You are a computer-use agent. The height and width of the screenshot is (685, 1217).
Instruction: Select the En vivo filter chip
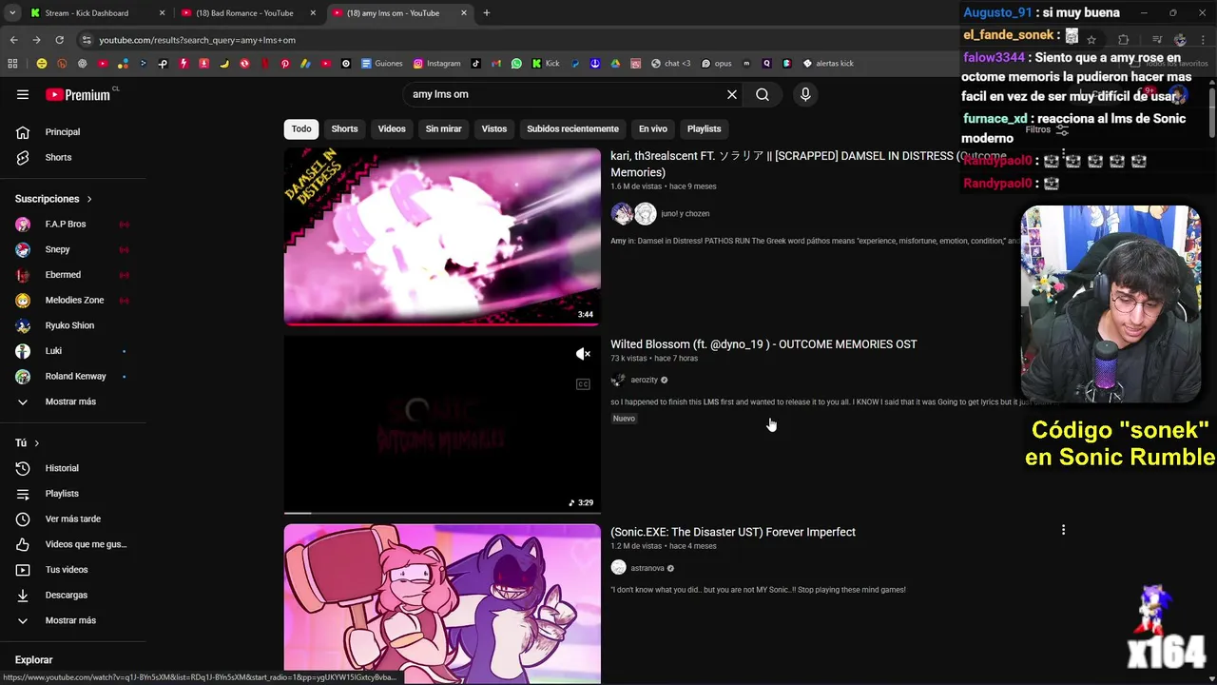click(x=652, y=128)
